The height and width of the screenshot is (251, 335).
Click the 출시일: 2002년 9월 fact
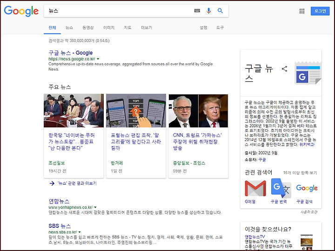(261, 153)
